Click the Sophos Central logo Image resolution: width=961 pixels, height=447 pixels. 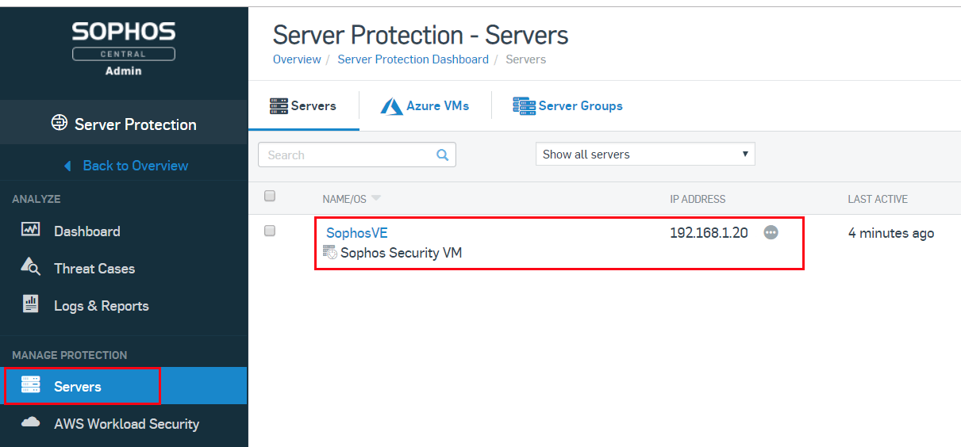point(124,41)
